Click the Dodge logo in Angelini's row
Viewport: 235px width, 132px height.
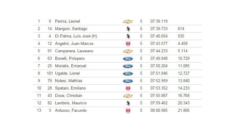(128, 44)
